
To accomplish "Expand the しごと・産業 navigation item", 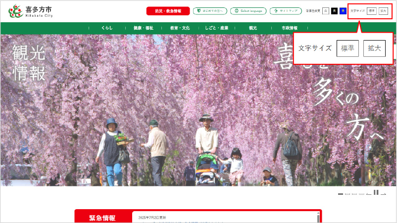I will (x=216, y=28).
